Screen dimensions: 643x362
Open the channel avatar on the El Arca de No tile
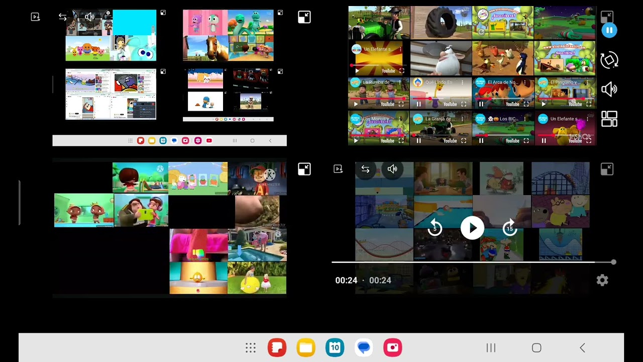click(480, 82)
